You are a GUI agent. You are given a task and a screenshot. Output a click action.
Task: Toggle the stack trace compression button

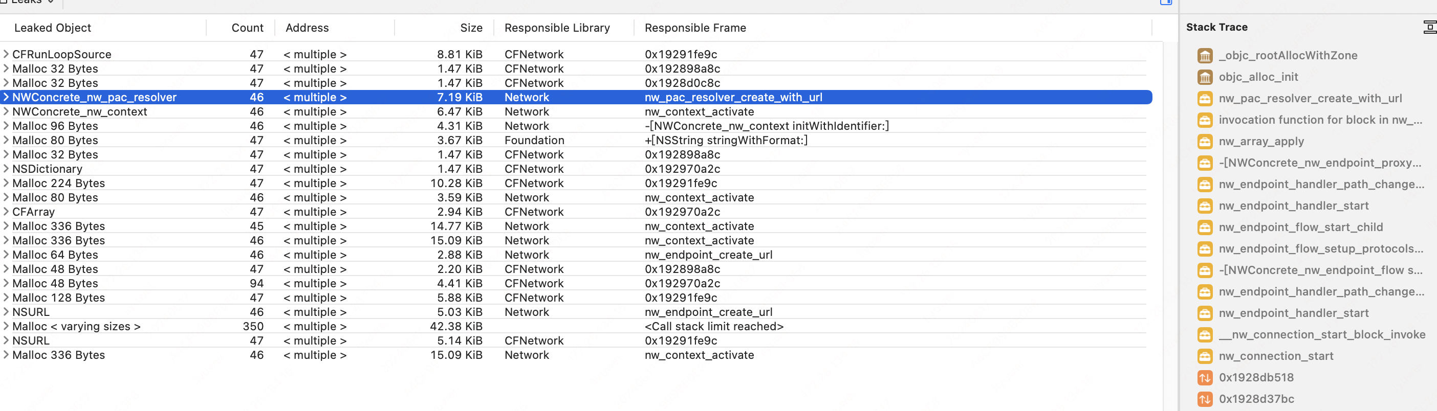tap(1429, 27)
